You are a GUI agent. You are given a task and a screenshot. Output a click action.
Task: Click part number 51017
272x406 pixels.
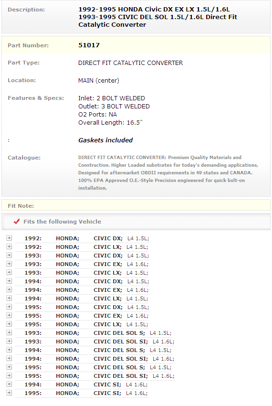point(89,45)
